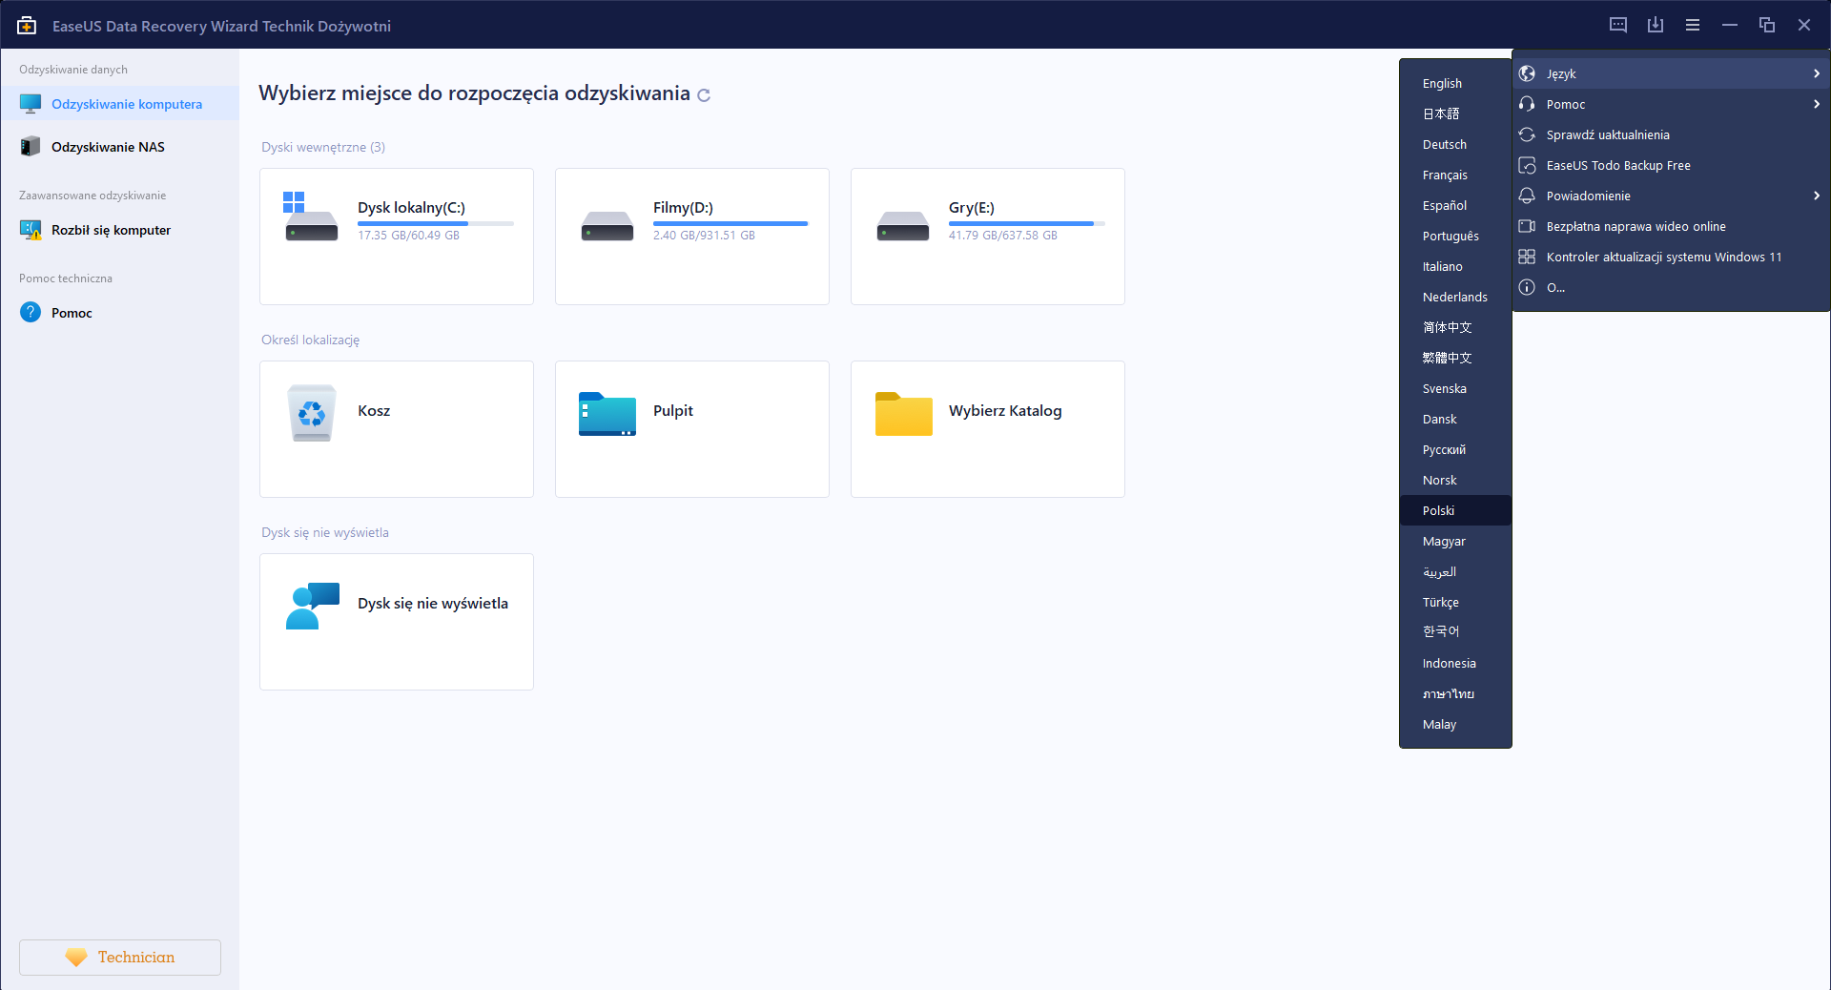Select the Kosz location card
Image resolution: width=1831 pixels, height=990 pixels.
click(x=397, y=429)
